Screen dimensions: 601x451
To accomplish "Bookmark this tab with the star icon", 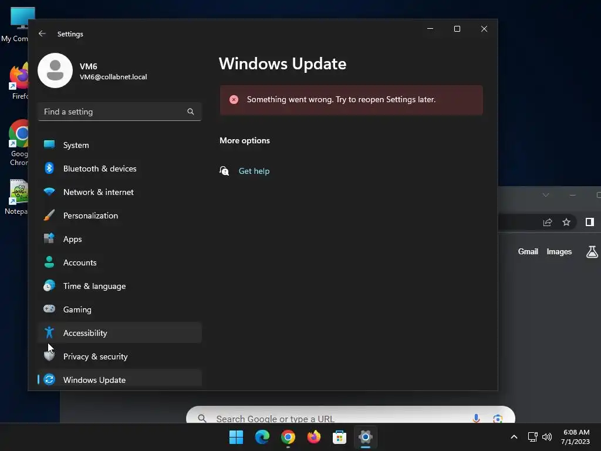I will click(x=566, y=222).
